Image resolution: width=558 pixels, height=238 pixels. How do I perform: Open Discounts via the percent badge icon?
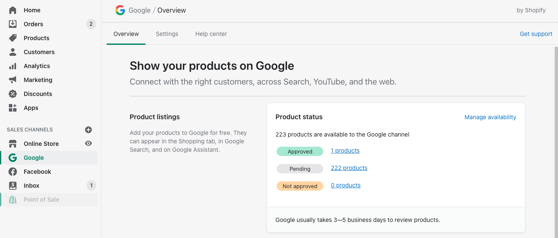[13, 94]
